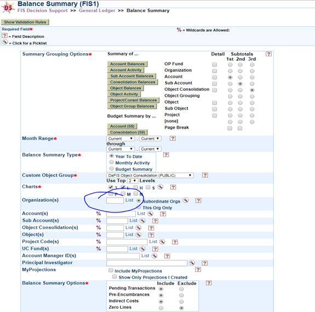Screen dimensions: 315x312
Task: Open help icon for UC Fund(s)
Action: (x=155, y=249)
